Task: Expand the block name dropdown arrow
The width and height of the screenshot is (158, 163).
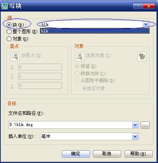Action: (x=146, y=24)
